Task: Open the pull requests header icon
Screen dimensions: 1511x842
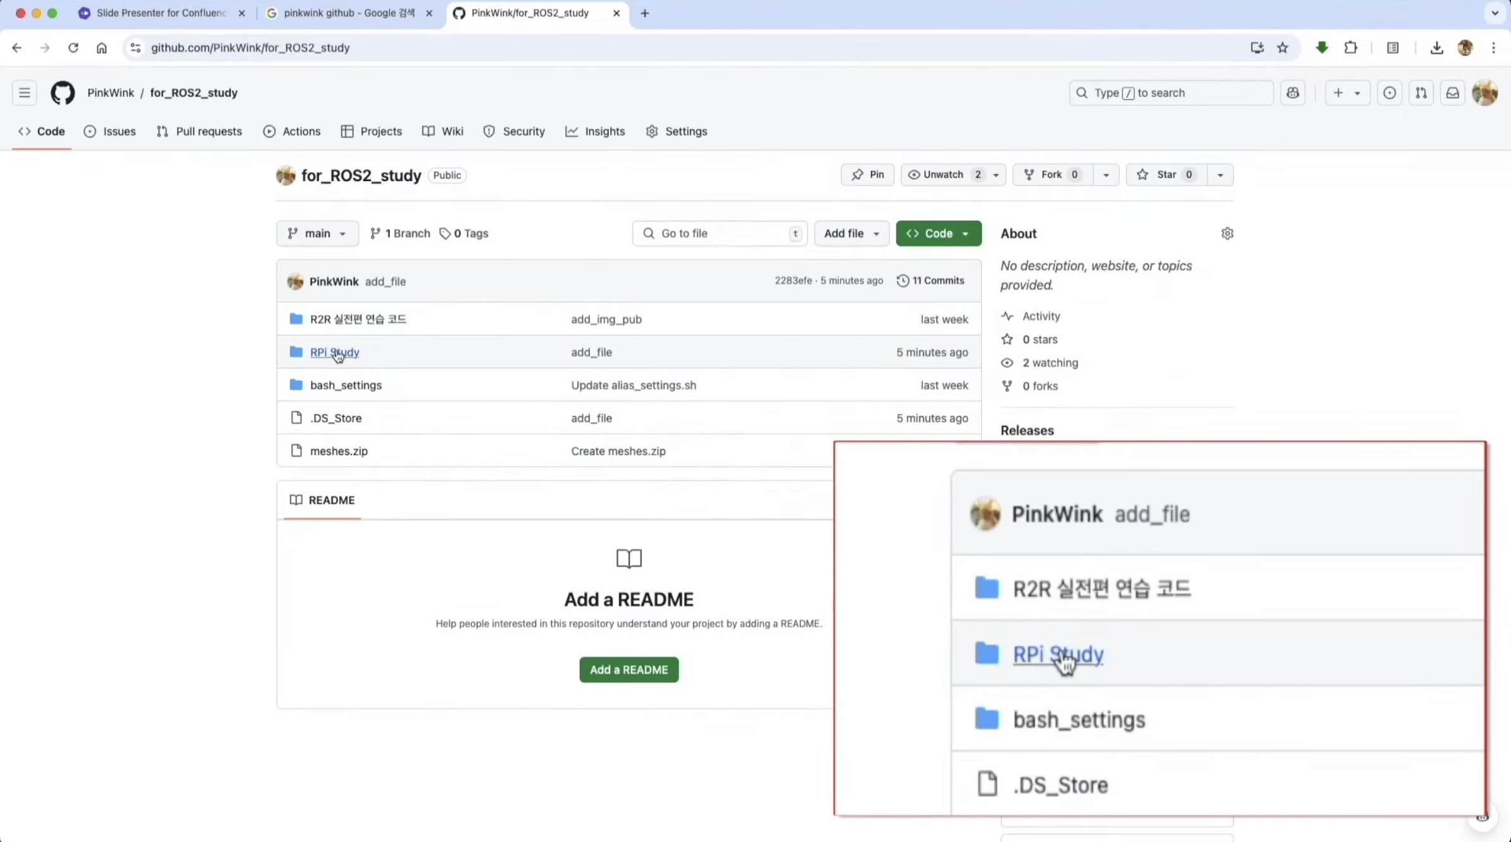Action: click(1420, 93)
